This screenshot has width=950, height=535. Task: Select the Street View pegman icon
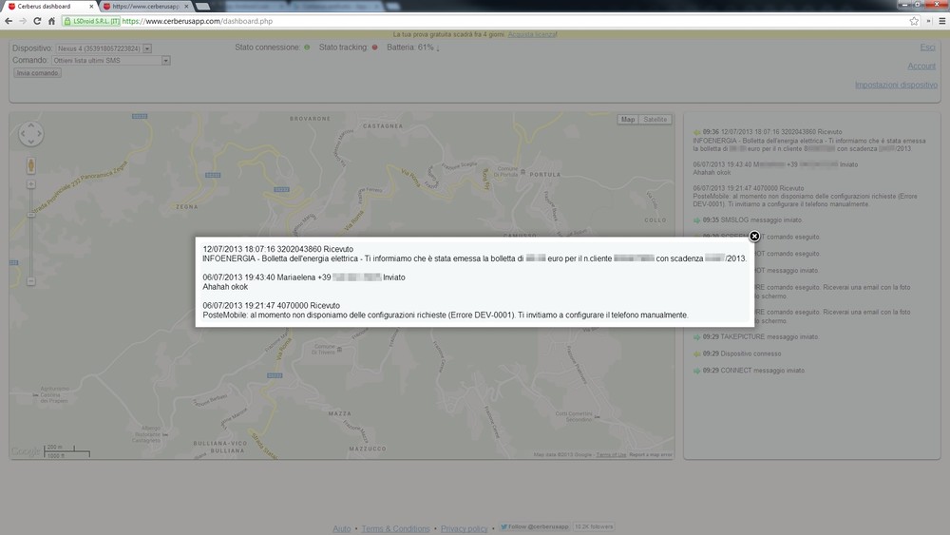[x=31, y=166]
